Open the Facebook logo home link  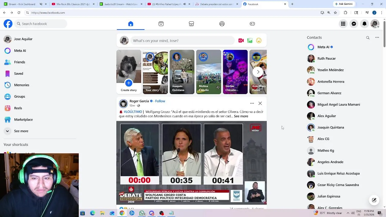tap(8, 24)
